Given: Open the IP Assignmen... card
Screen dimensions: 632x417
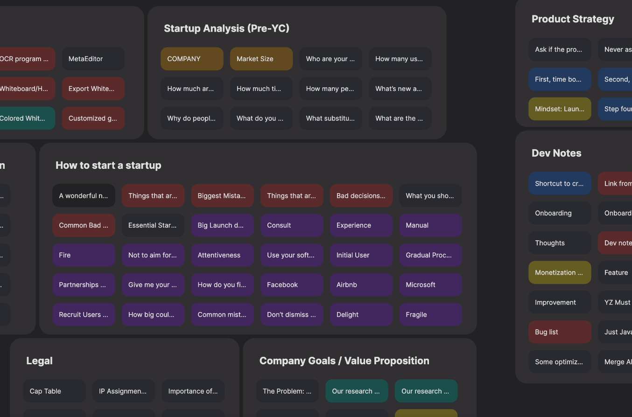Looking at the screenshot, I should tap(123, 391).
